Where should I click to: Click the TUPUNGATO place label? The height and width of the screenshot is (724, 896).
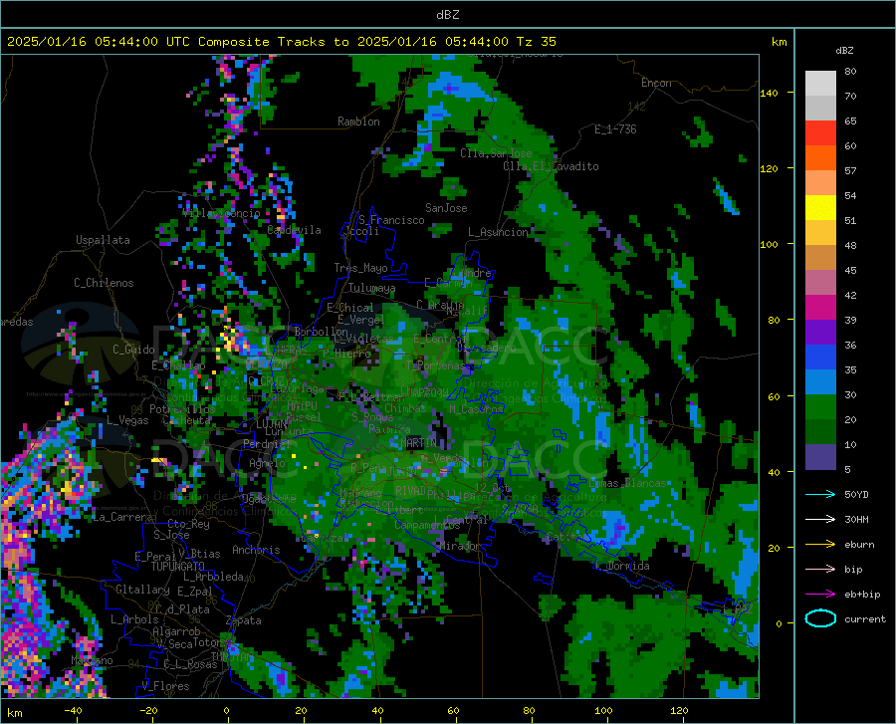click(178, 567)
